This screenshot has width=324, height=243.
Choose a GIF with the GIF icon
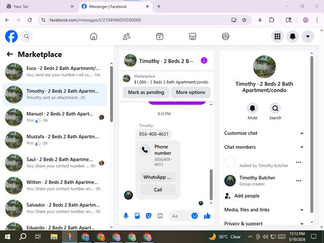tap(160, 216)
